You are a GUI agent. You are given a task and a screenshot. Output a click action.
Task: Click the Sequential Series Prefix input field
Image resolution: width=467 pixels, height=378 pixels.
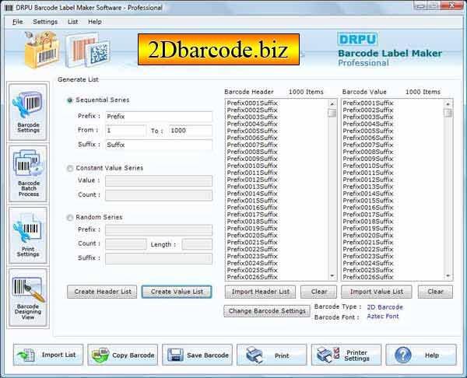pos(159,117)
